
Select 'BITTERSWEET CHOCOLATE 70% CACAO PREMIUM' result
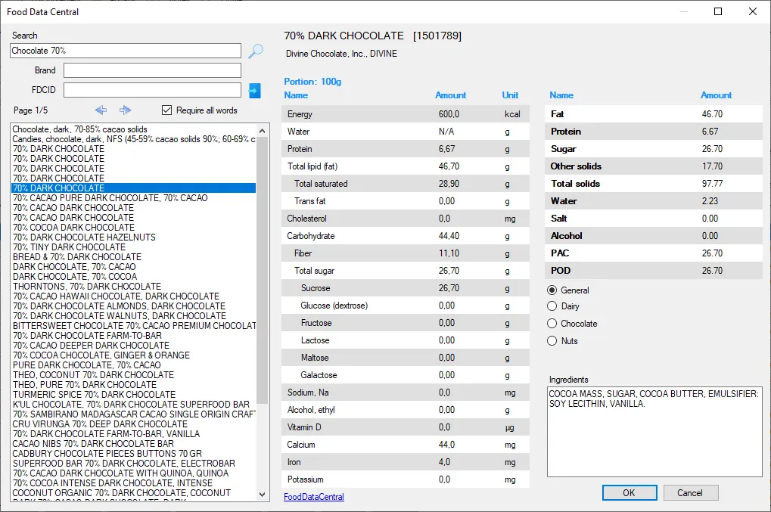point(134,326)
